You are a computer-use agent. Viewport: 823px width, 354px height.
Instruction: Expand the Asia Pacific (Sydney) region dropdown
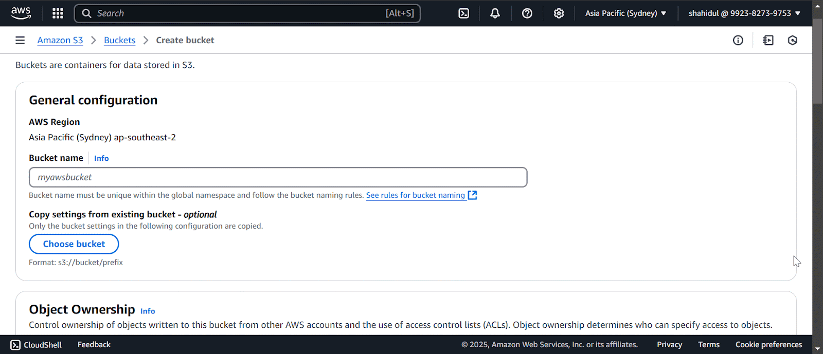point(625,13)
